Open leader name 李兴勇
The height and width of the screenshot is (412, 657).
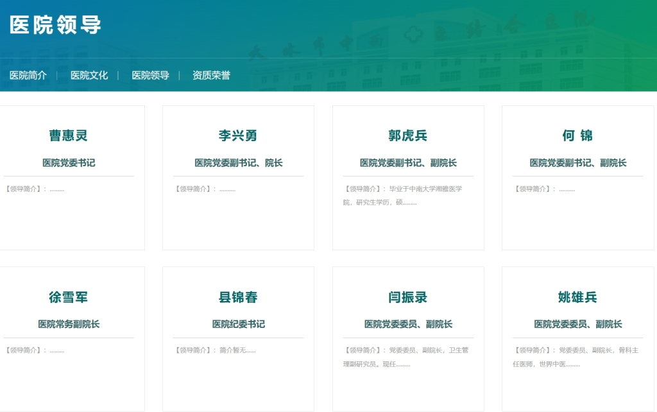coord(238,136)
